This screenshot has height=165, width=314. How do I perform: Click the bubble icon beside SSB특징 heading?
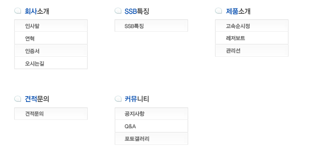pyautogui.click(x=118, y=11)
